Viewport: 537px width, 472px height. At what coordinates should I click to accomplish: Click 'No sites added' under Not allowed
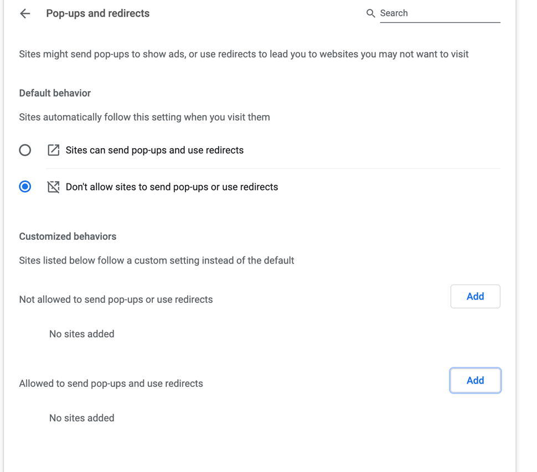pos(81,334)
